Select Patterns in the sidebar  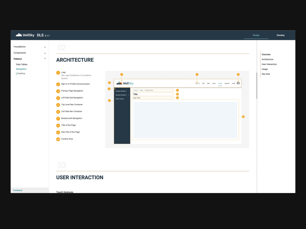coord(18,59)
